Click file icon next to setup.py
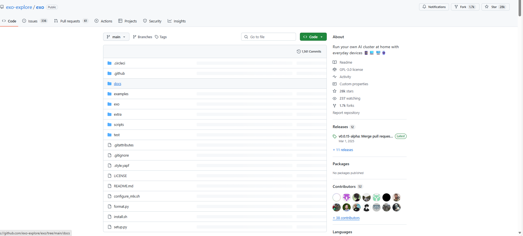Image resolution: width=523 pixels, height=236 pixels. (109, 227)
